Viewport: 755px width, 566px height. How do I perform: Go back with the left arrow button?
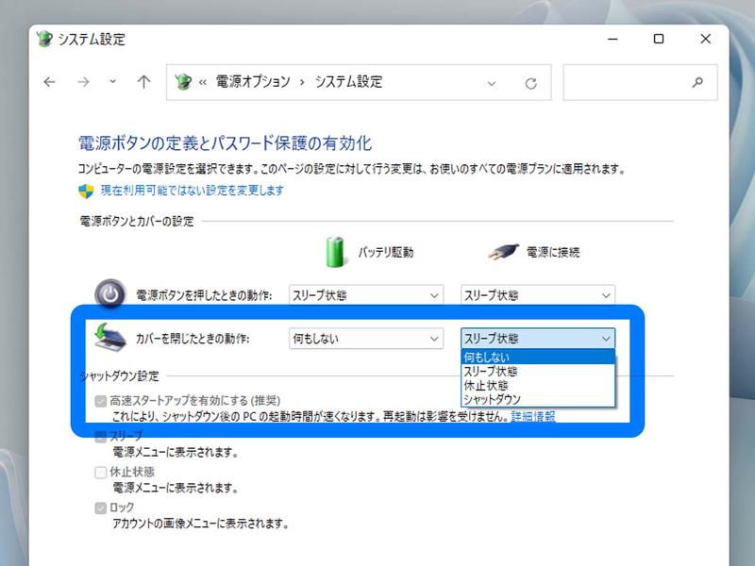(50, 82)
